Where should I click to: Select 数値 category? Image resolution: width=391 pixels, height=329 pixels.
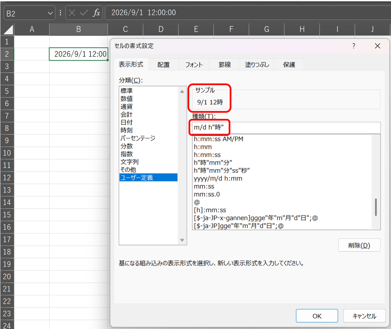tap(149, 99)
